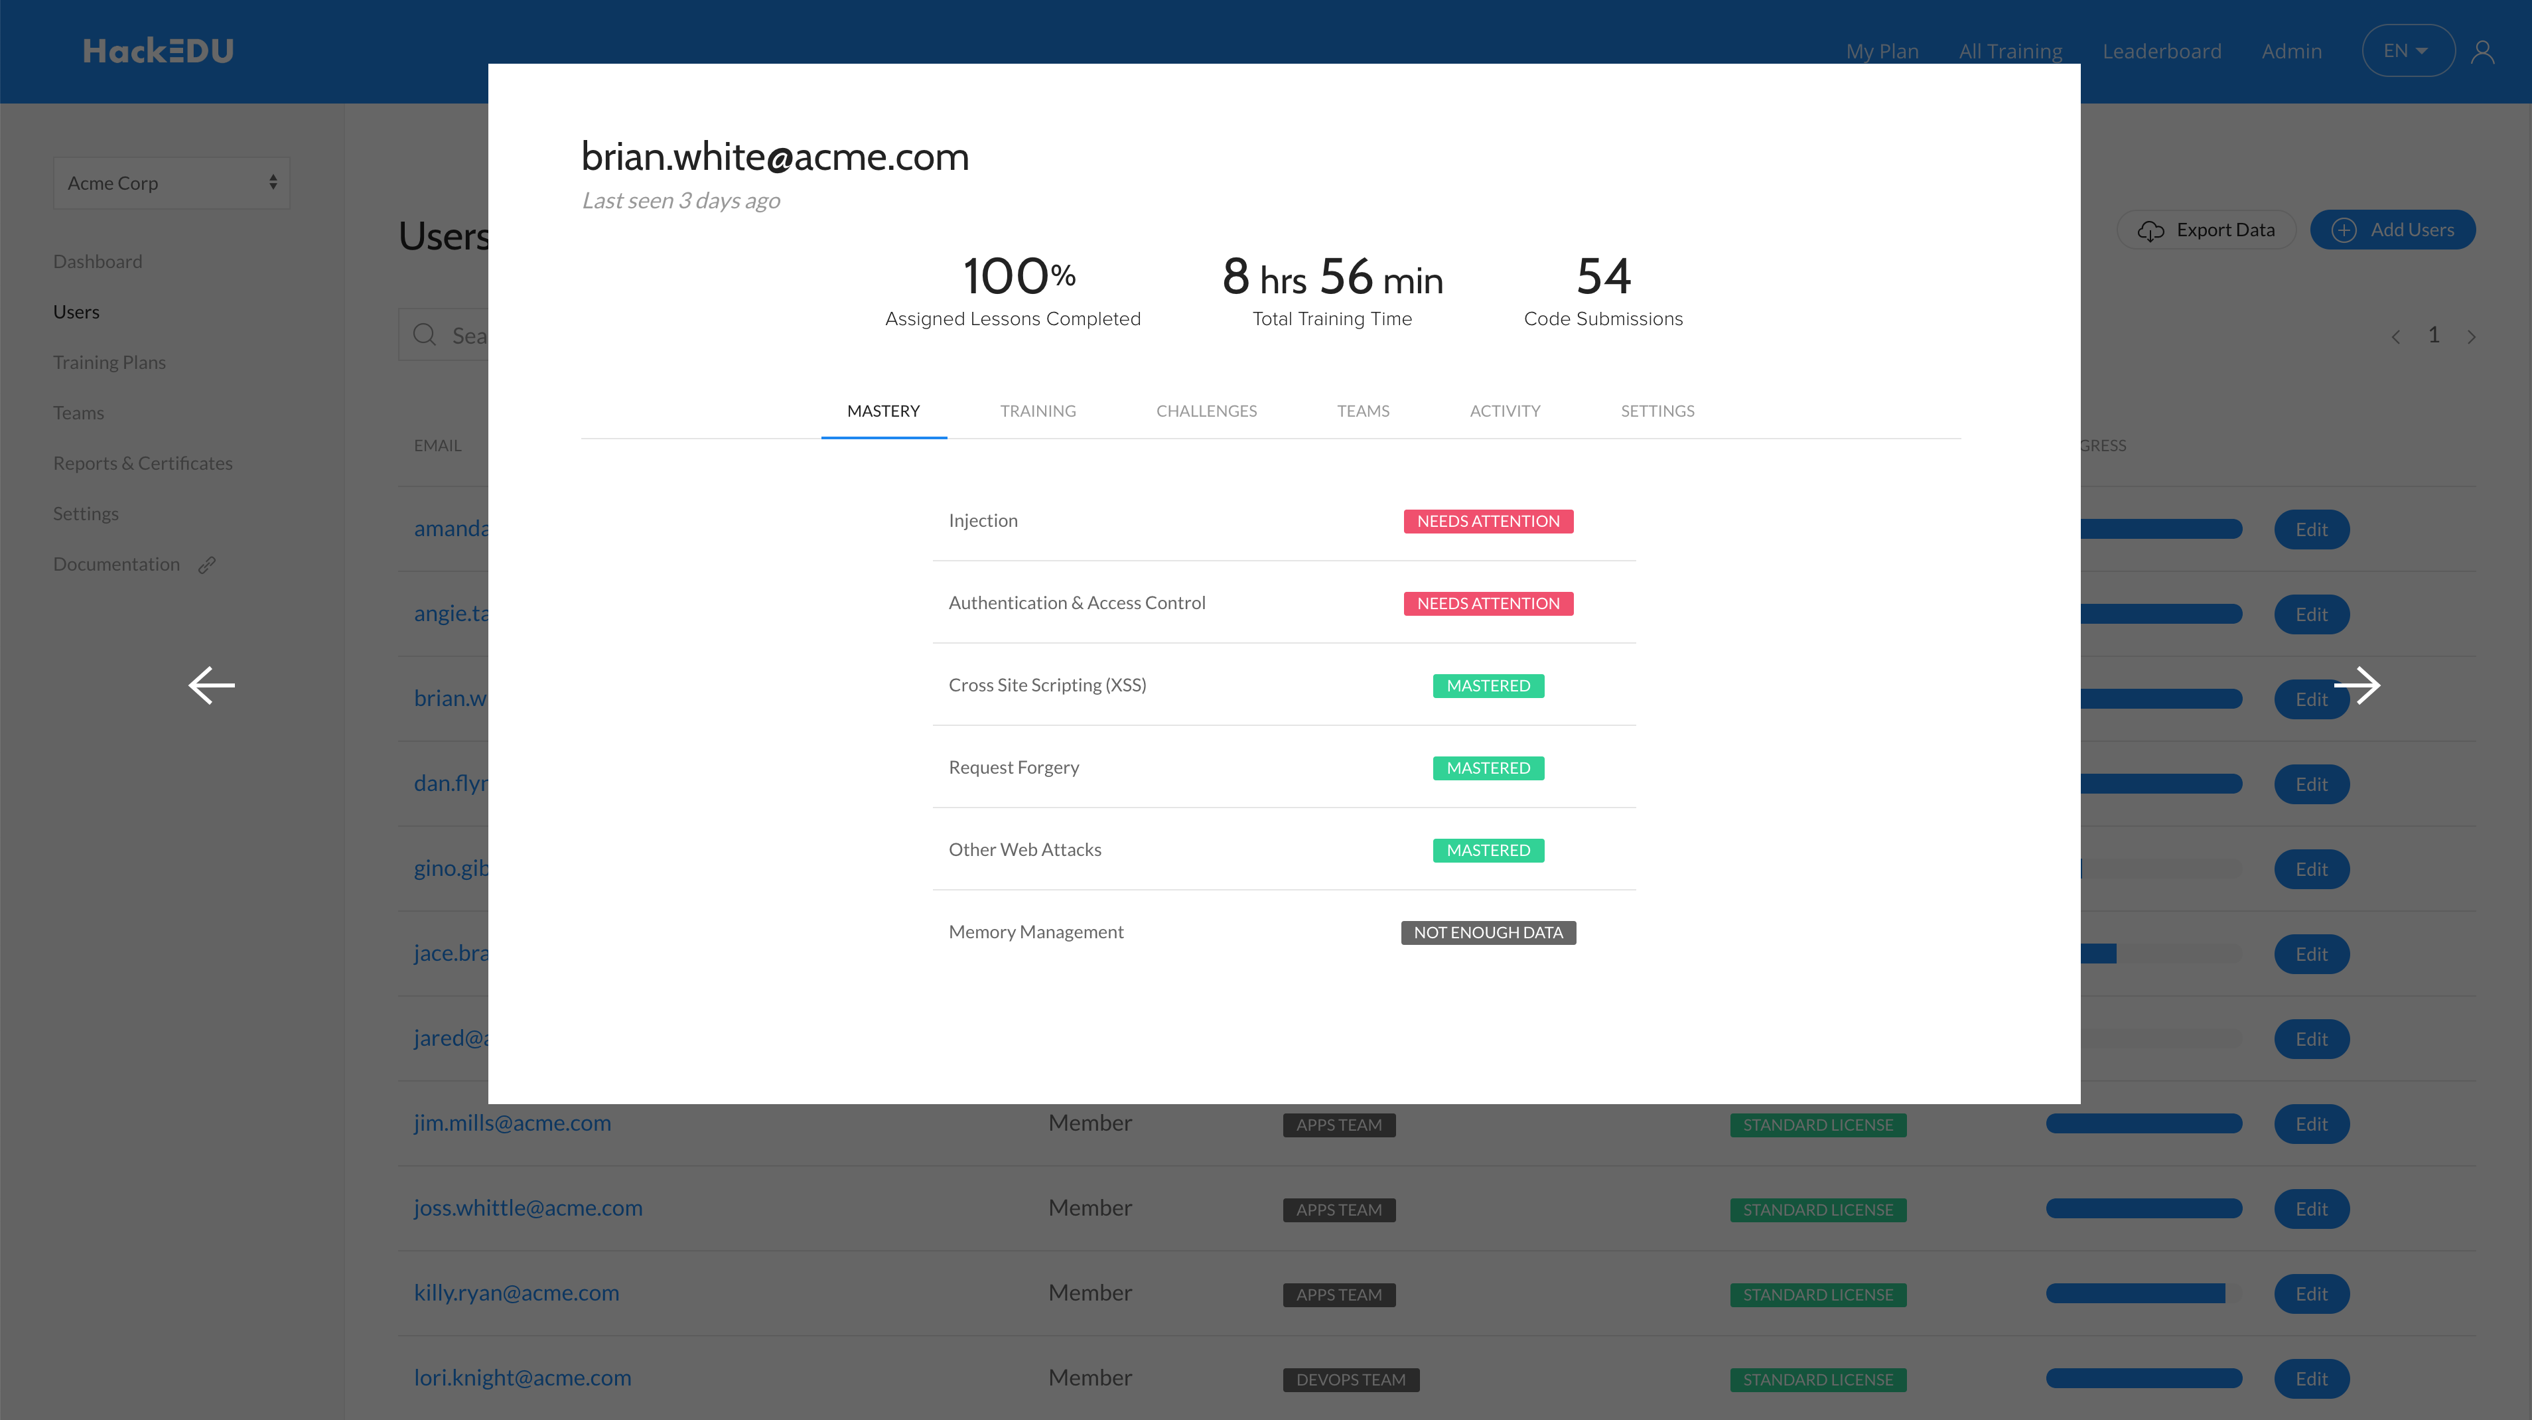The image size is (2532, 1420).
Task: Open All Training in top navigation
Action: (x=2010, y=51)
